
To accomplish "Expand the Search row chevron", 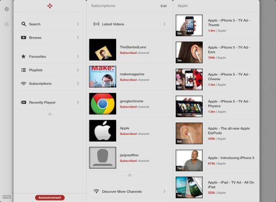I will pos(78,24).
